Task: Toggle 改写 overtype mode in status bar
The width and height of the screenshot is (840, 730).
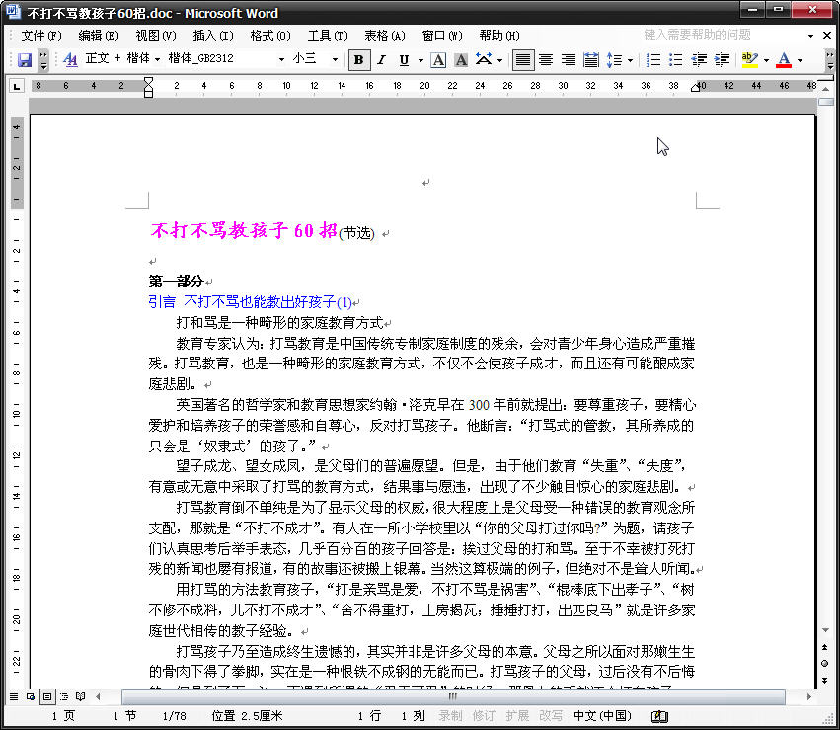Action: pyautogui.click(x=550, y=716)
